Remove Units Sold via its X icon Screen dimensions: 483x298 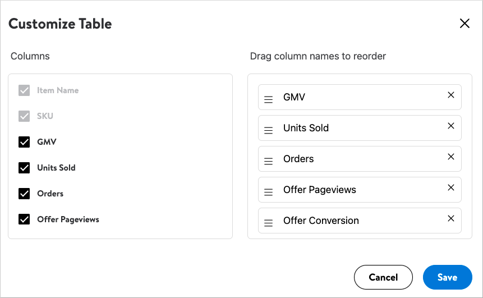451,126
